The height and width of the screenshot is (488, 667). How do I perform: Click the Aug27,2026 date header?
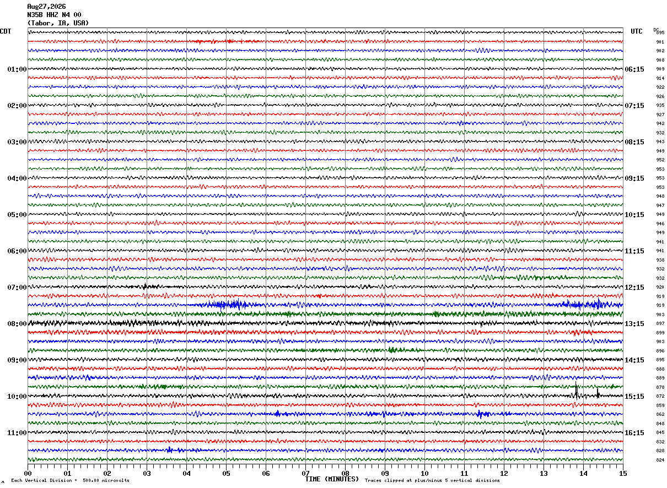46,7
